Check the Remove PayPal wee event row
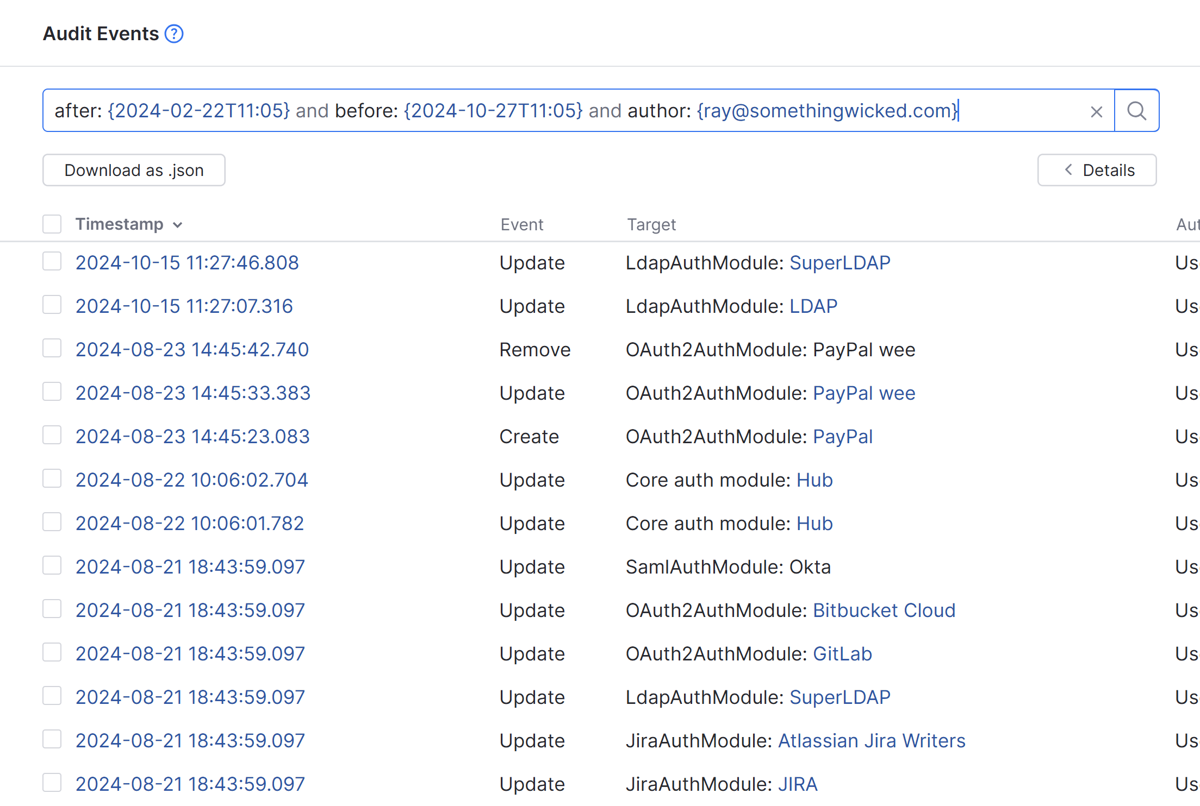 coord(52,348)
